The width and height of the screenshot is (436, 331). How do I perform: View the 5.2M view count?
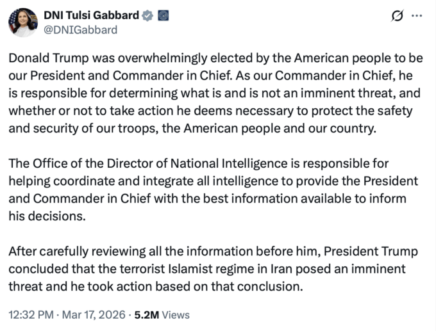pyautogui.click(x=147, y=314)
